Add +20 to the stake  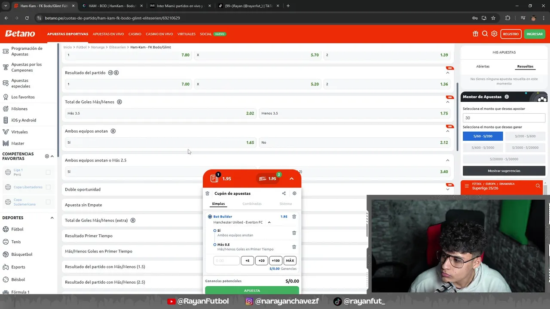[261, 261]
